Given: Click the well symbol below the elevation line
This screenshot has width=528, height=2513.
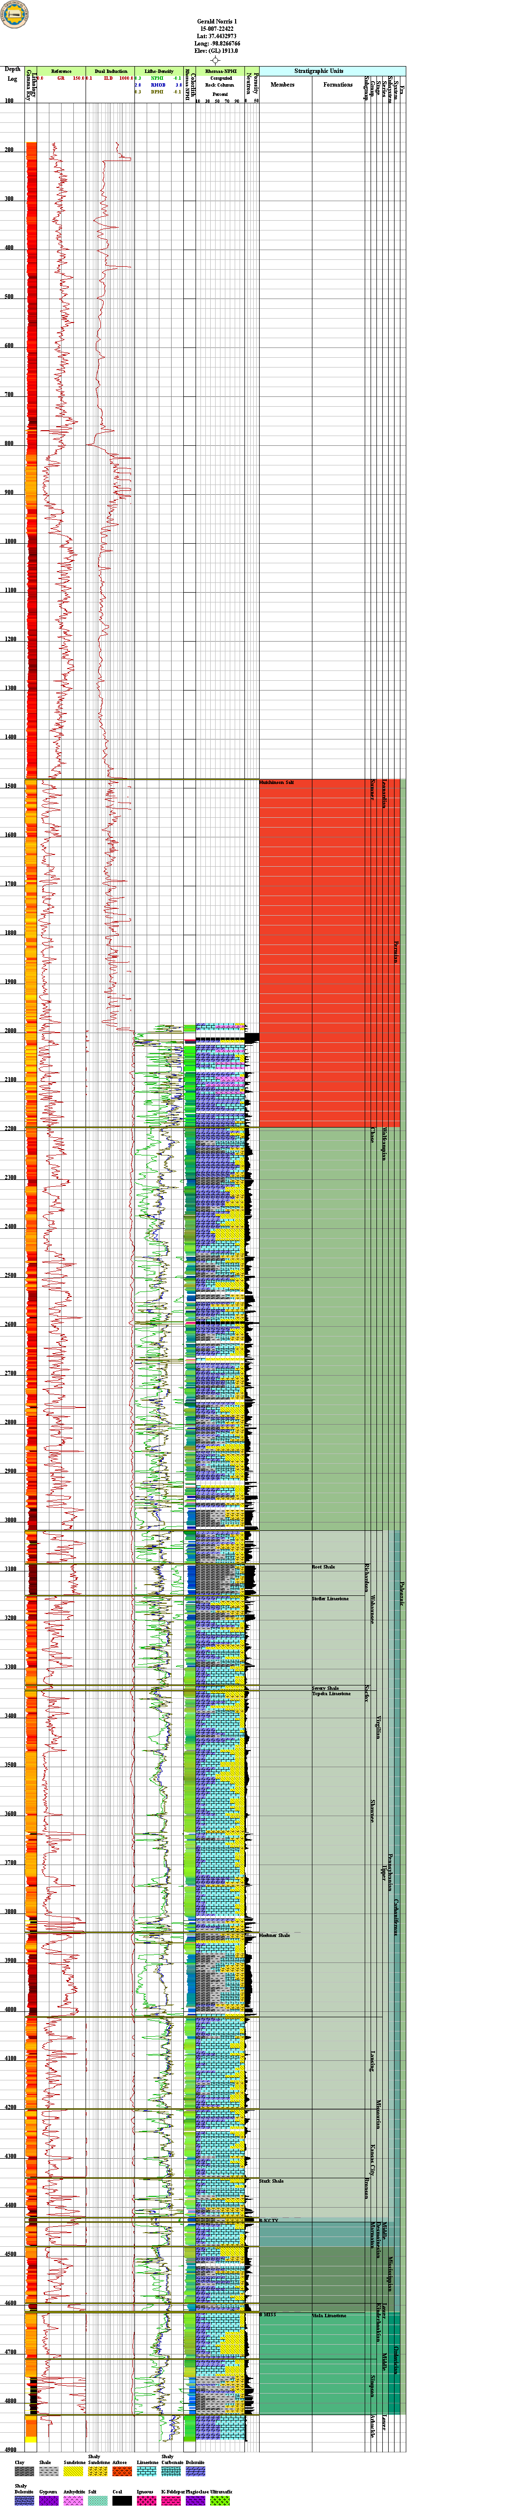Looking at the screenshot, I should pyautogui.click(x=215, y=61).
